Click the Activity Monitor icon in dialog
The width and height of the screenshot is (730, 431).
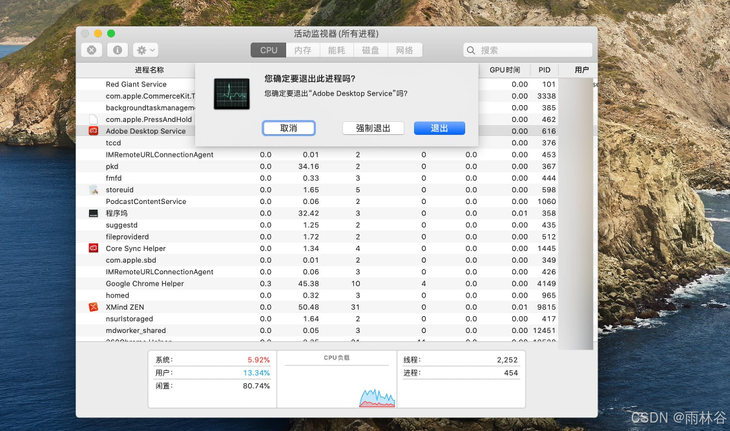point(231,94)
